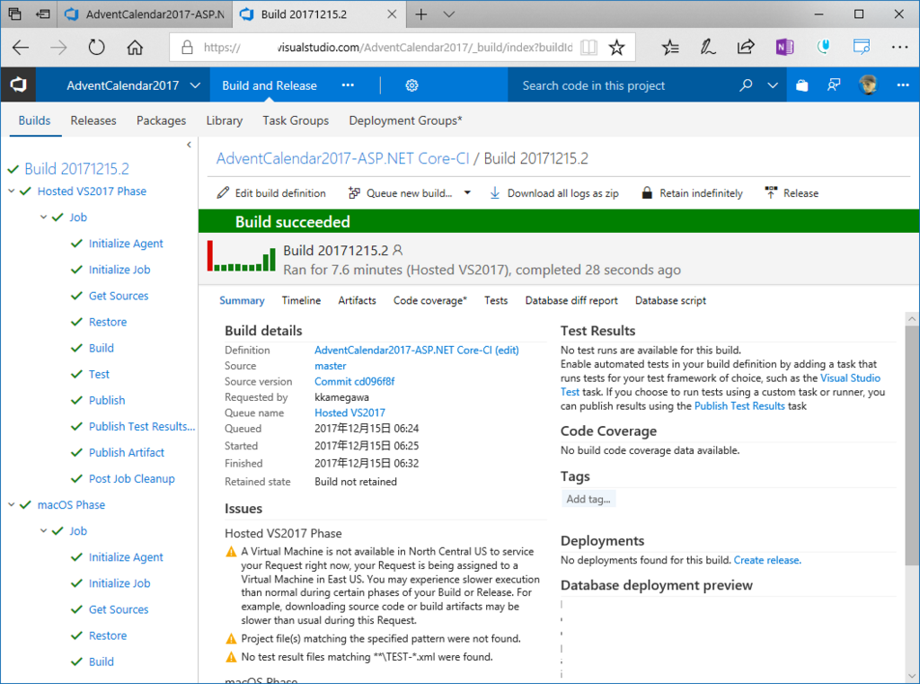Viewport: 920px width, 684px height.
Task: Click the Publish Test Results task link
Action: pyautogui.click(x=739, y=406)
